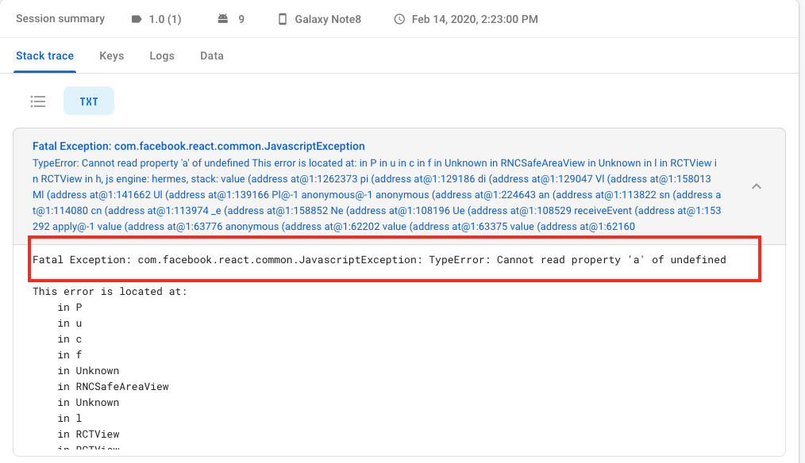Toggle the TXT stack trace view
Image resolution: width=805 pixels, height=463 pixels.
pyautogui.click(x=89, y=101)
